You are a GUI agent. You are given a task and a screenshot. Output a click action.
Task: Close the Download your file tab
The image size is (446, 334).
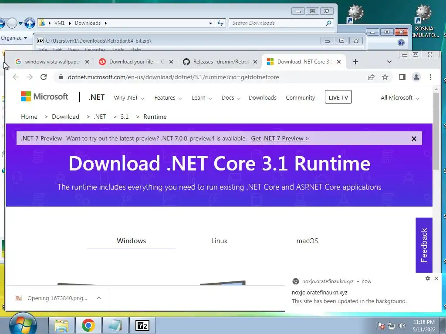pos(171,62)
